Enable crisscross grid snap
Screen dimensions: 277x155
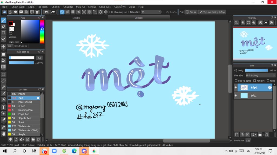coord(73,12)
